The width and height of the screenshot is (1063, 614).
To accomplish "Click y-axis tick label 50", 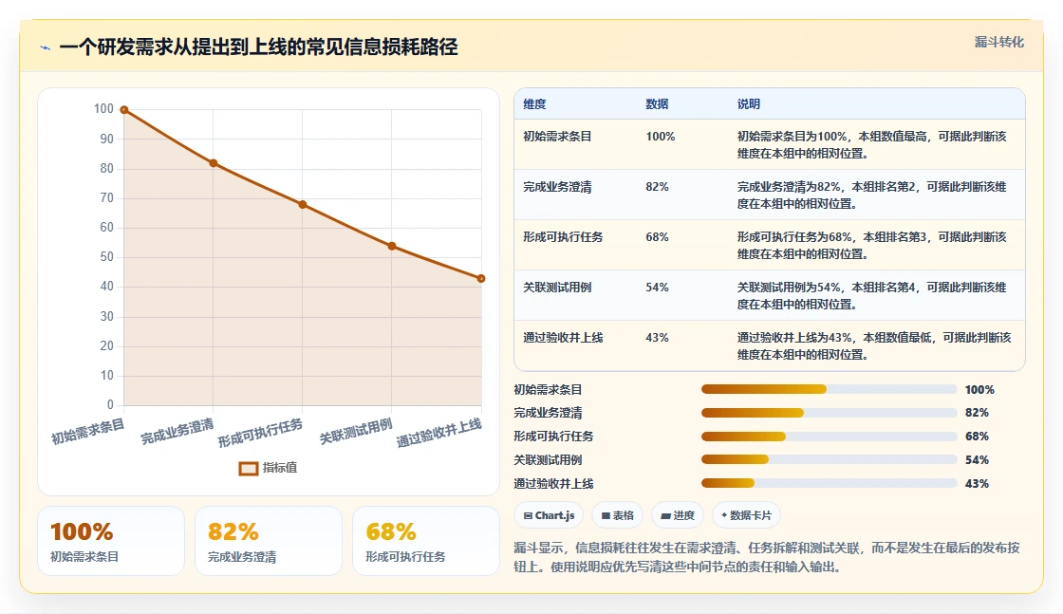I will (107, 257).
